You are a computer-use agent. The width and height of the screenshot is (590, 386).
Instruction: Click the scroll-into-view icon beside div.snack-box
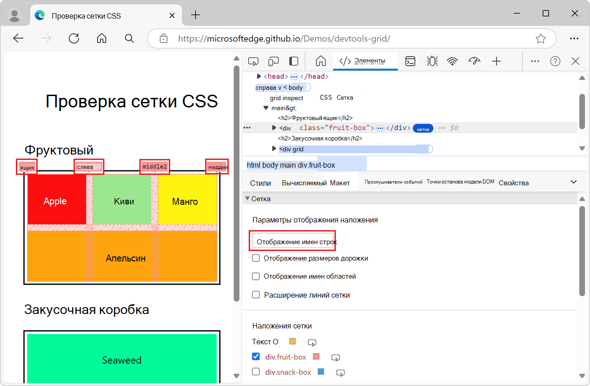click(x=340, y=372)
